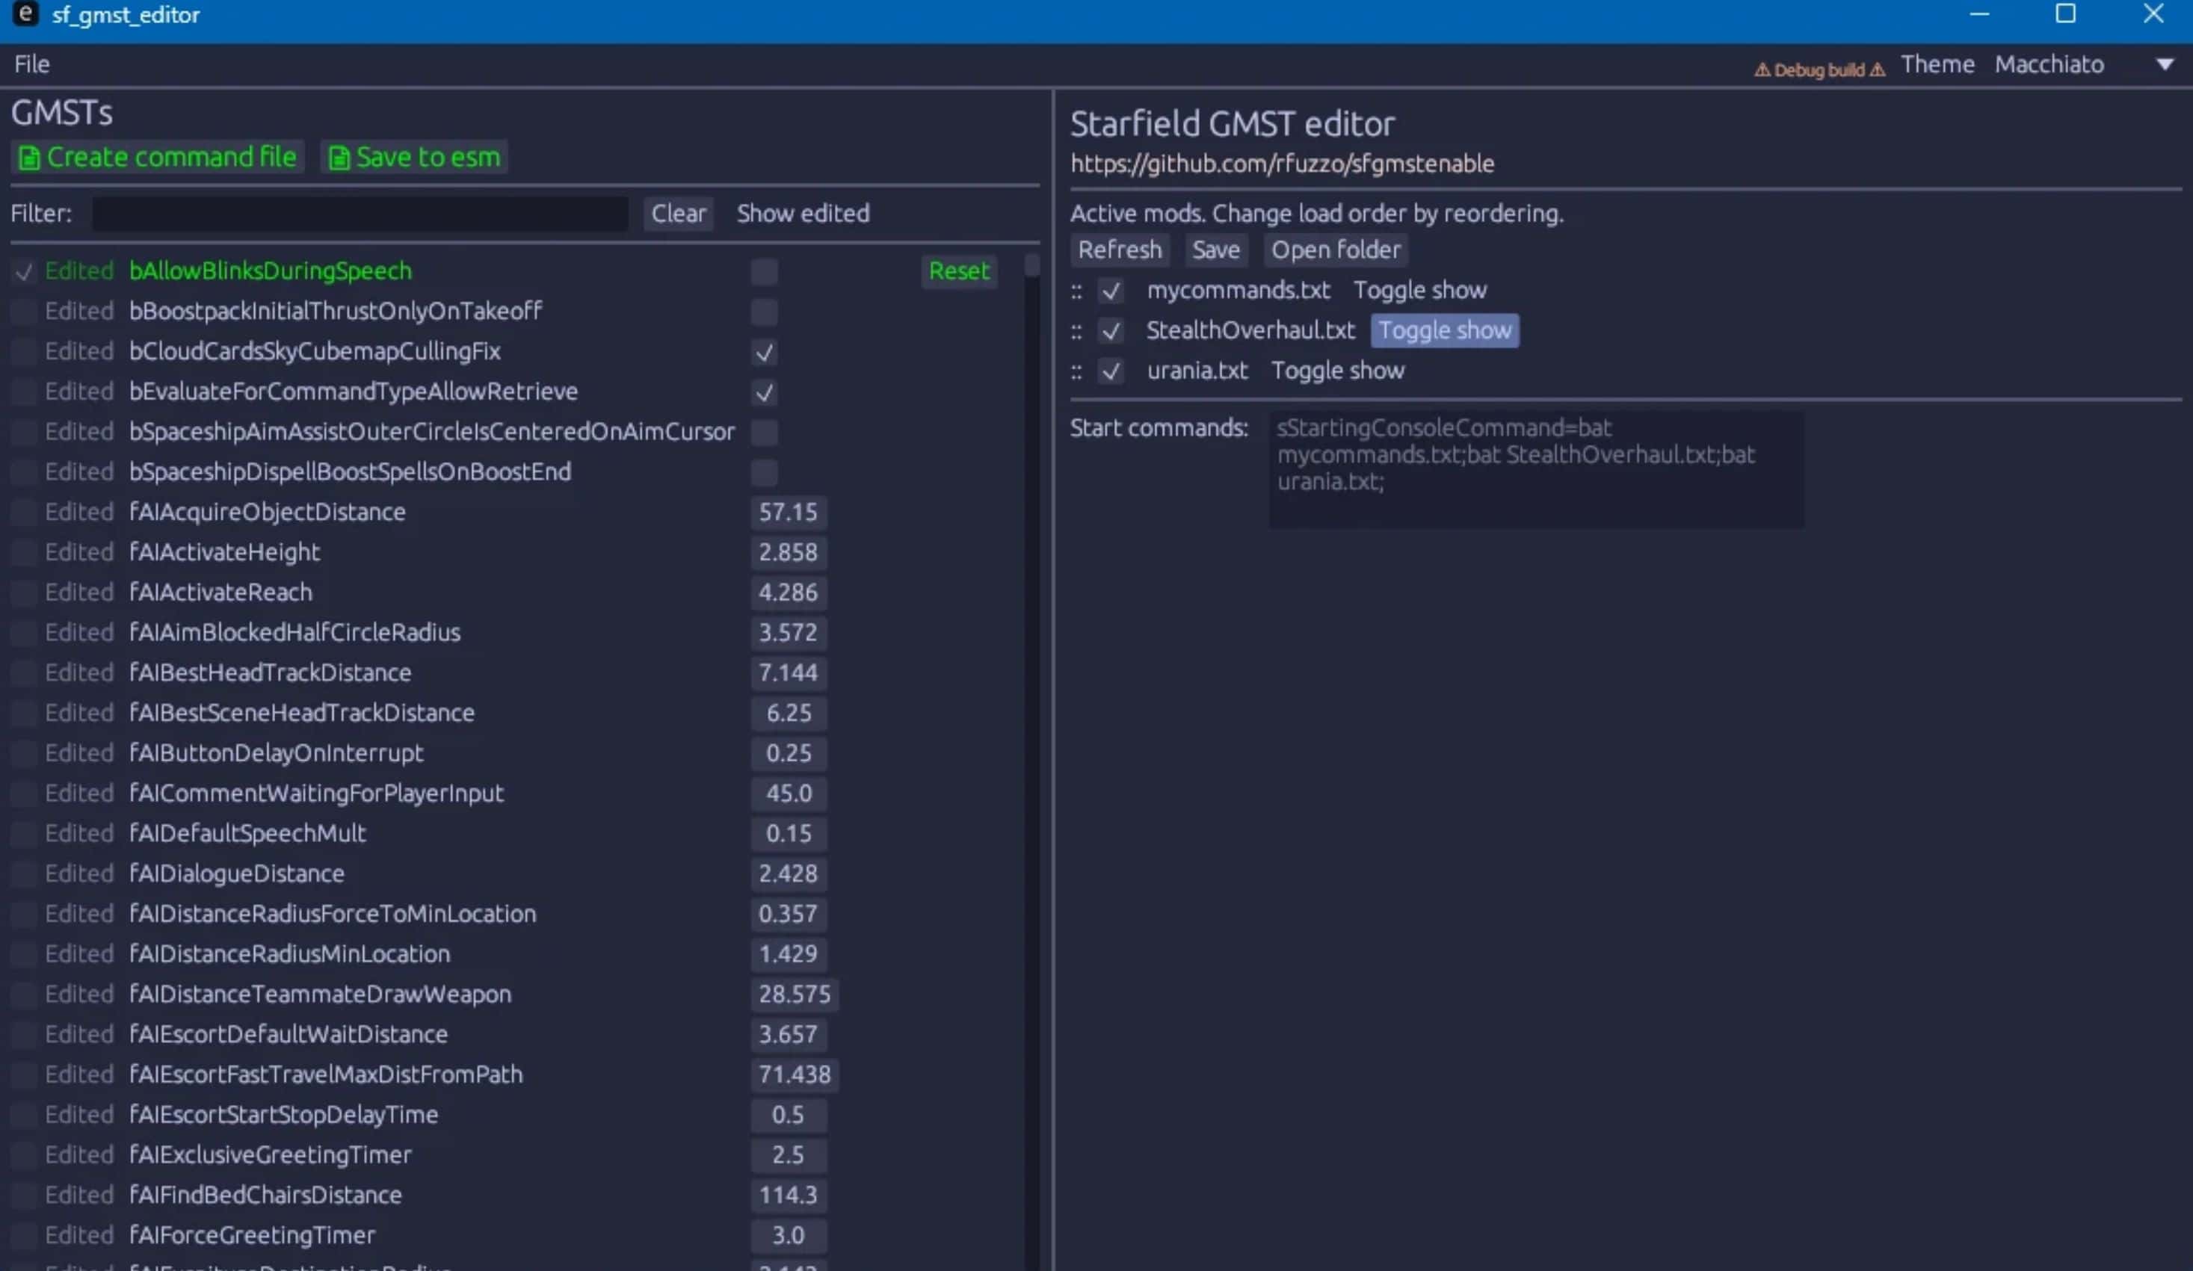The image size is (2193, 1271).
Task: Click inside the Filter input field
Action: pyautogui.click(x=360, y=213)
